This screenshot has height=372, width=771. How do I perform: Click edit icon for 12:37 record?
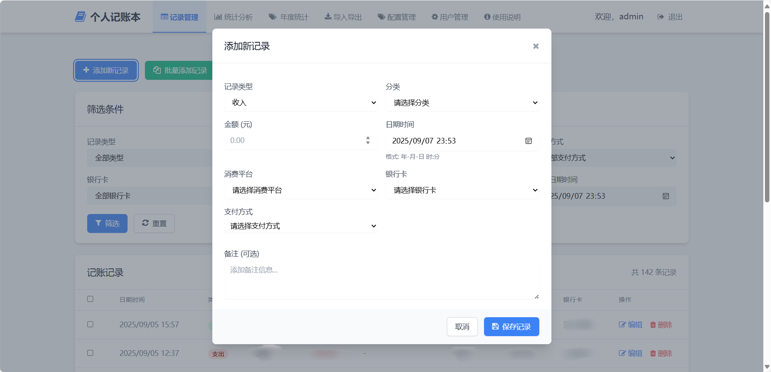(x=622, y=353)
